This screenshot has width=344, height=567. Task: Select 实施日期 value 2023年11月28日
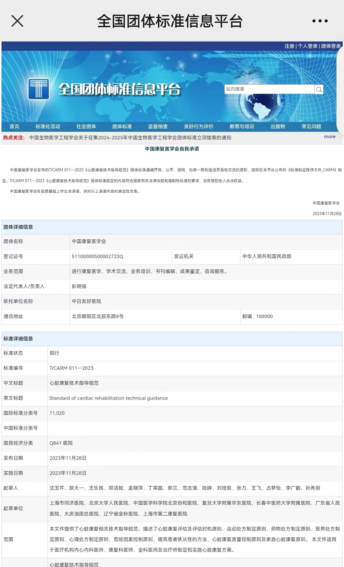(68, 473)
